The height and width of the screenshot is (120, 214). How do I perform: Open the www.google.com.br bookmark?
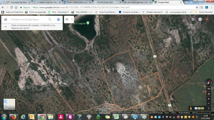(176, 12)
